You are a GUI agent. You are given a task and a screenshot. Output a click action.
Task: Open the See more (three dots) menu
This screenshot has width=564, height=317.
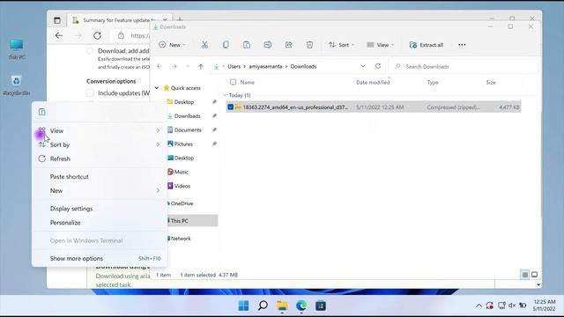(x=462, y=45)
